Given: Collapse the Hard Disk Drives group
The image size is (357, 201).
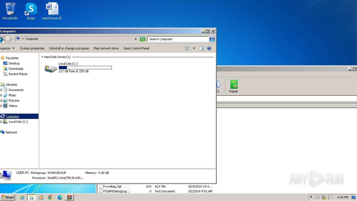Looking at the screenshot, I should [x=42, y=57].
